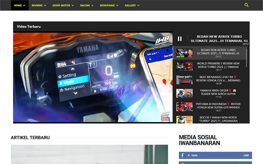Screen dimensions: 263x164
Task: Click the main video player frame
Action: (93, 77)
